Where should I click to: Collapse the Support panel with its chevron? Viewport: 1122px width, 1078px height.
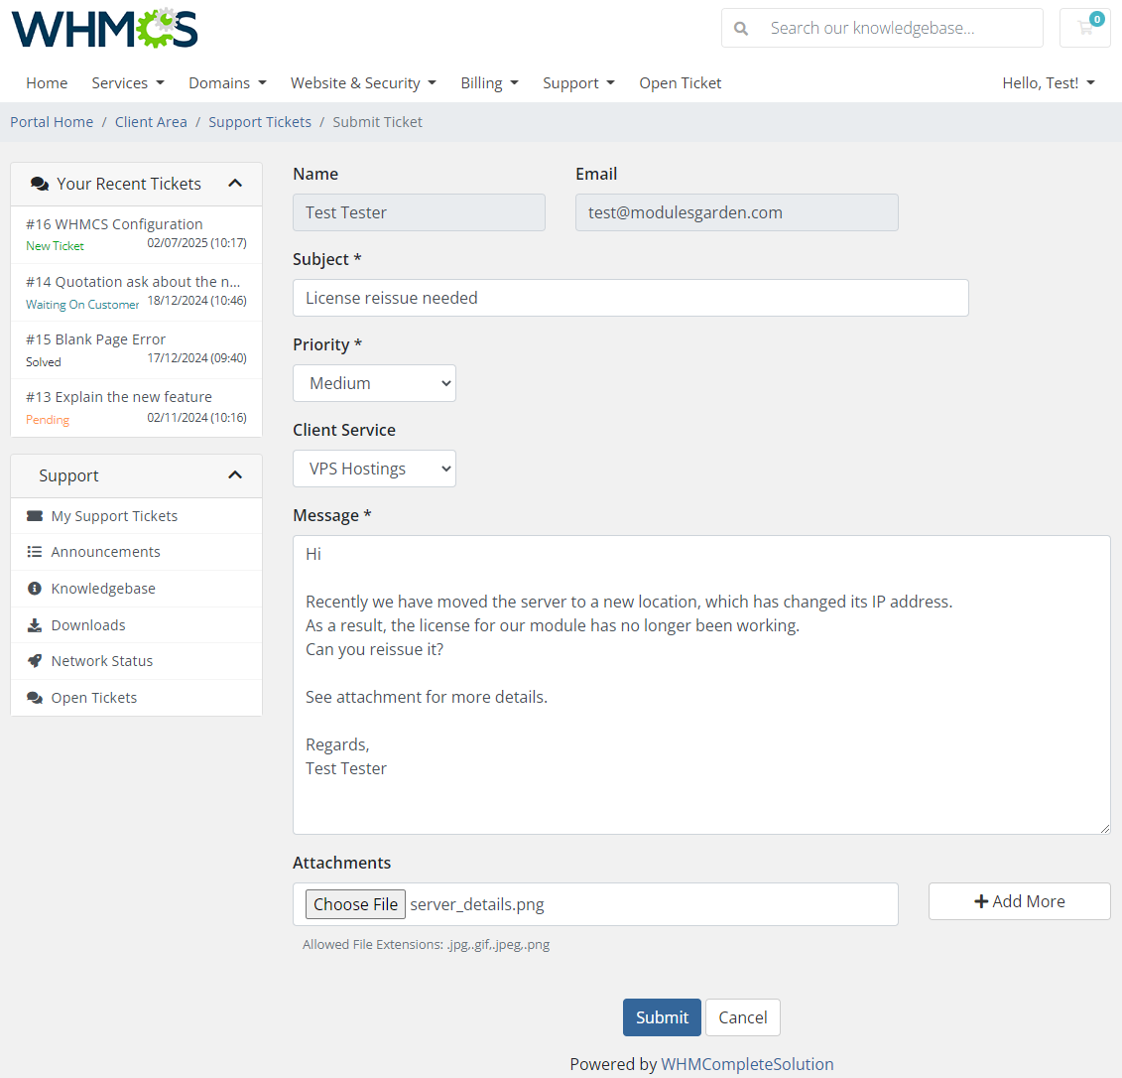coord(235,475)
